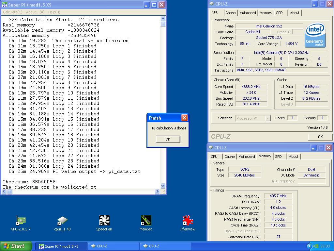Click Super PI horizontal scrollbar left arrow
The width and height of the screenshot is (334, 251).
click(4, 192)
